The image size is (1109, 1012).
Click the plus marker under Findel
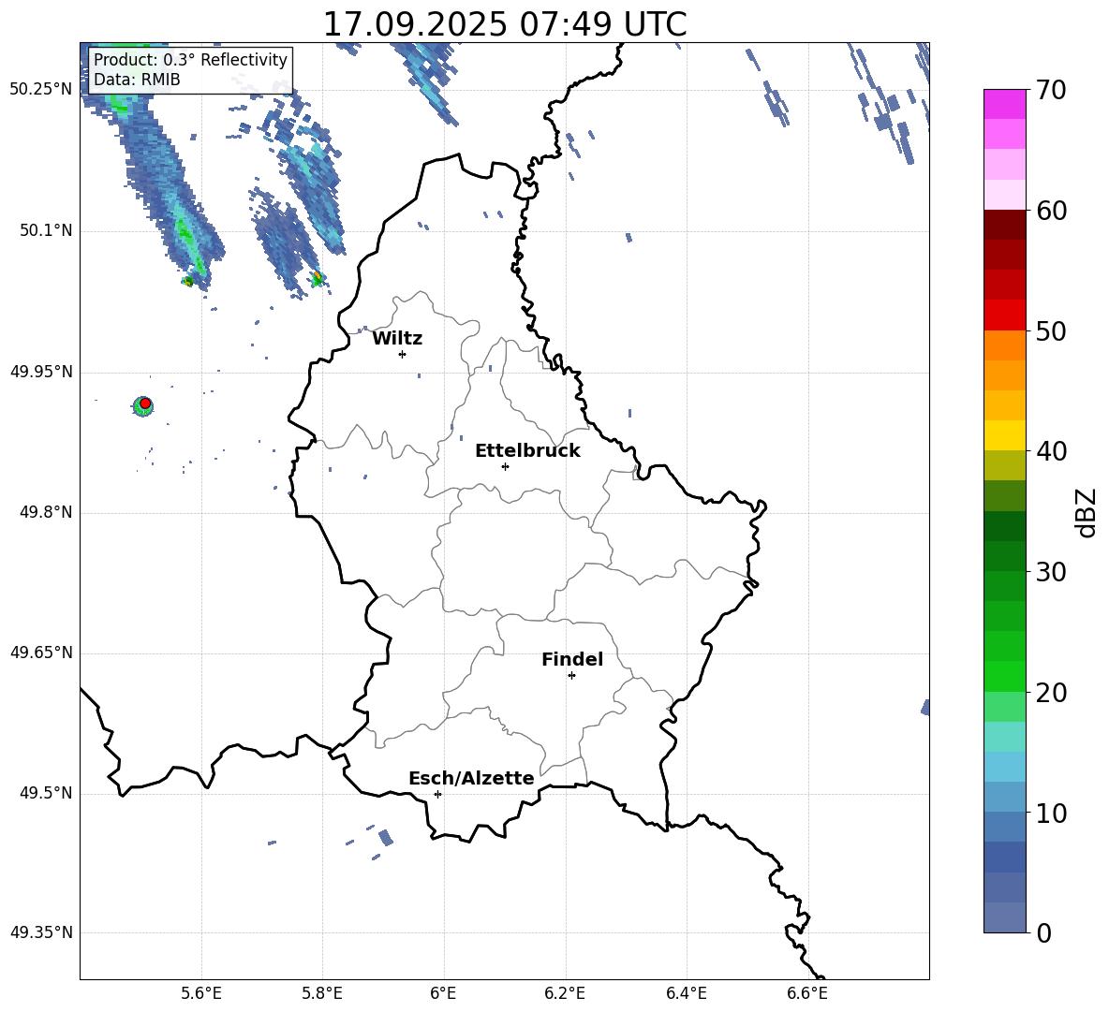tap(571, 676)
